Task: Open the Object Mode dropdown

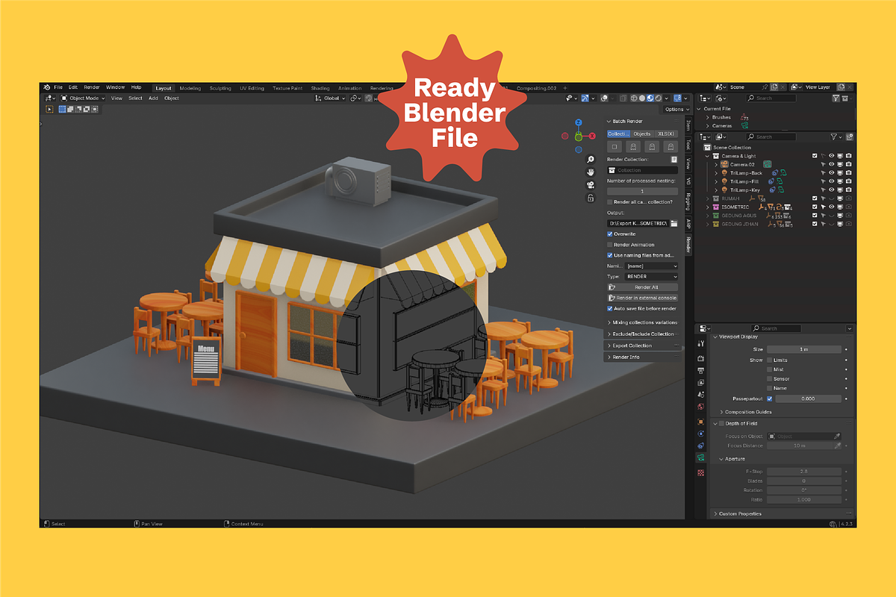Action: (x=83, y=98)
